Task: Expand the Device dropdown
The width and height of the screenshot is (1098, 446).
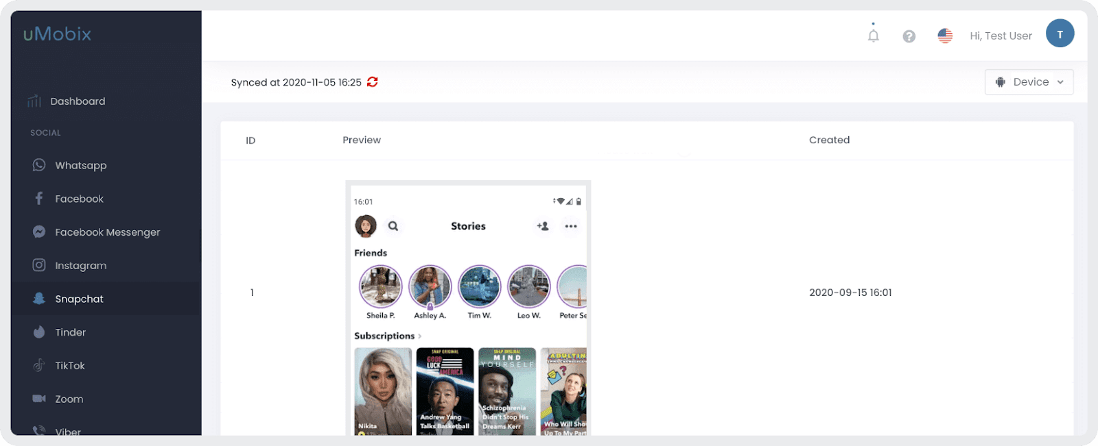Action: [1029, 82]
